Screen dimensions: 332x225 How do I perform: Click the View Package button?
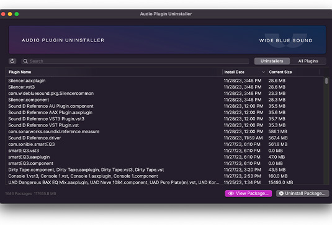click(x=248, y=193)
